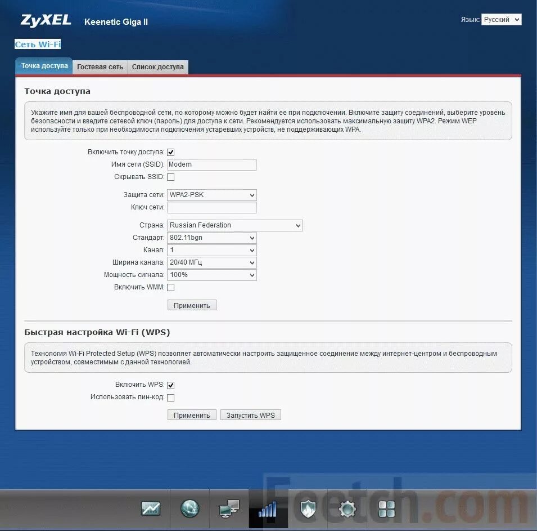
Task: Open the applications grid icon
Action: coord(387,508)
